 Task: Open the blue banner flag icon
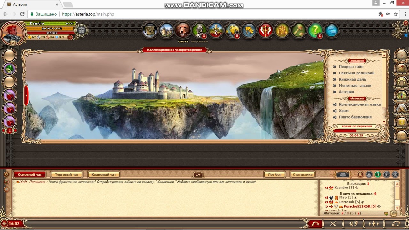(x=249, y=30)
